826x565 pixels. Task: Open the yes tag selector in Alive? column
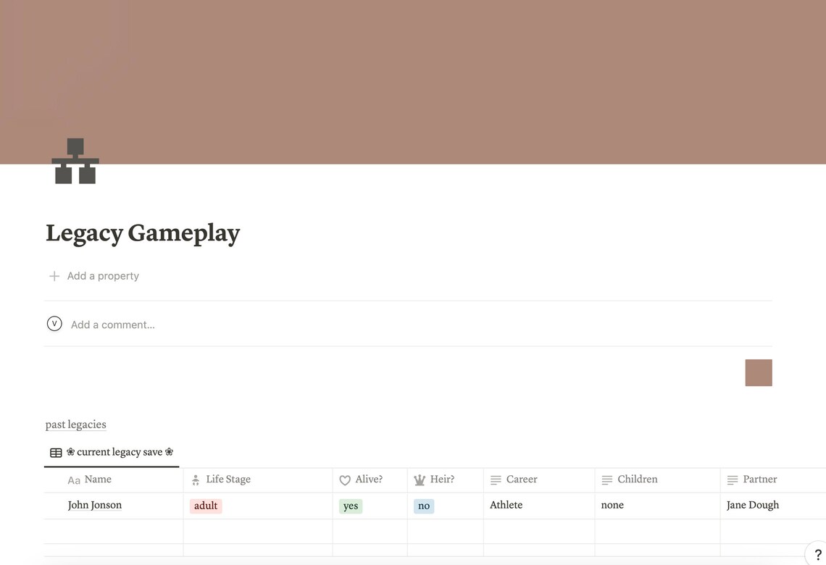(351, 505)
